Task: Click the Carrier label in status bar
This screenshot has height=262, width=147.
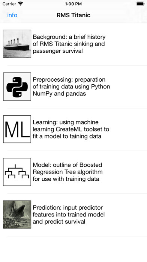Action: click(x=9, y=4)
